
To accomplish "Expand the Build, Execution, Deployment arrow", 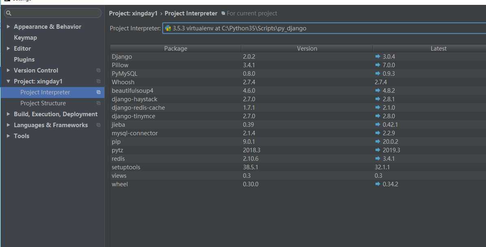I will [x=8, y=114].
